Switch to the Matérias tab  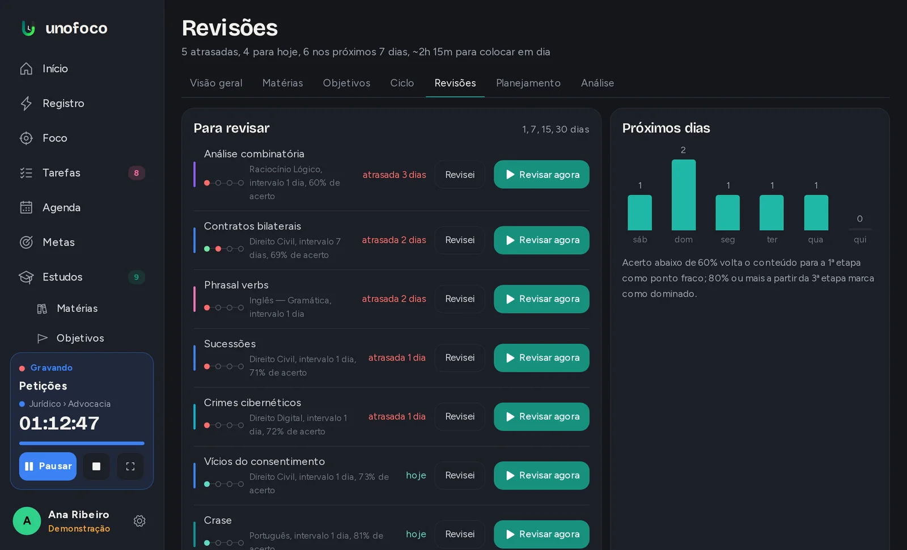tap(283, 83)
